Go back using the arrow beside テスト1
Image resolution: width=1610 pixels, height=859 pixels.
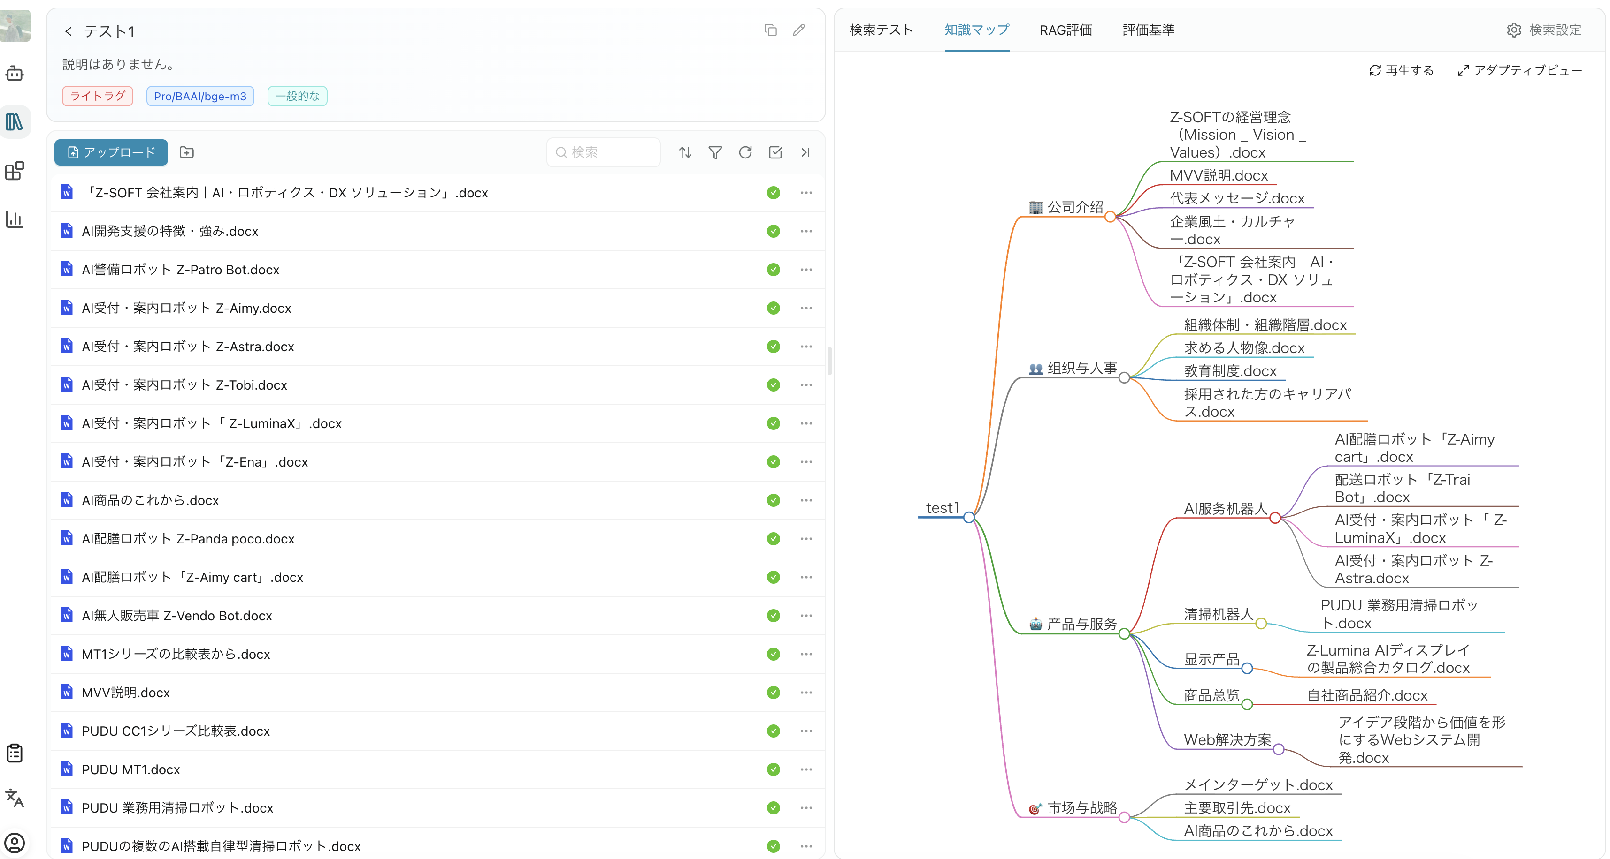click(x=68, y=31)
